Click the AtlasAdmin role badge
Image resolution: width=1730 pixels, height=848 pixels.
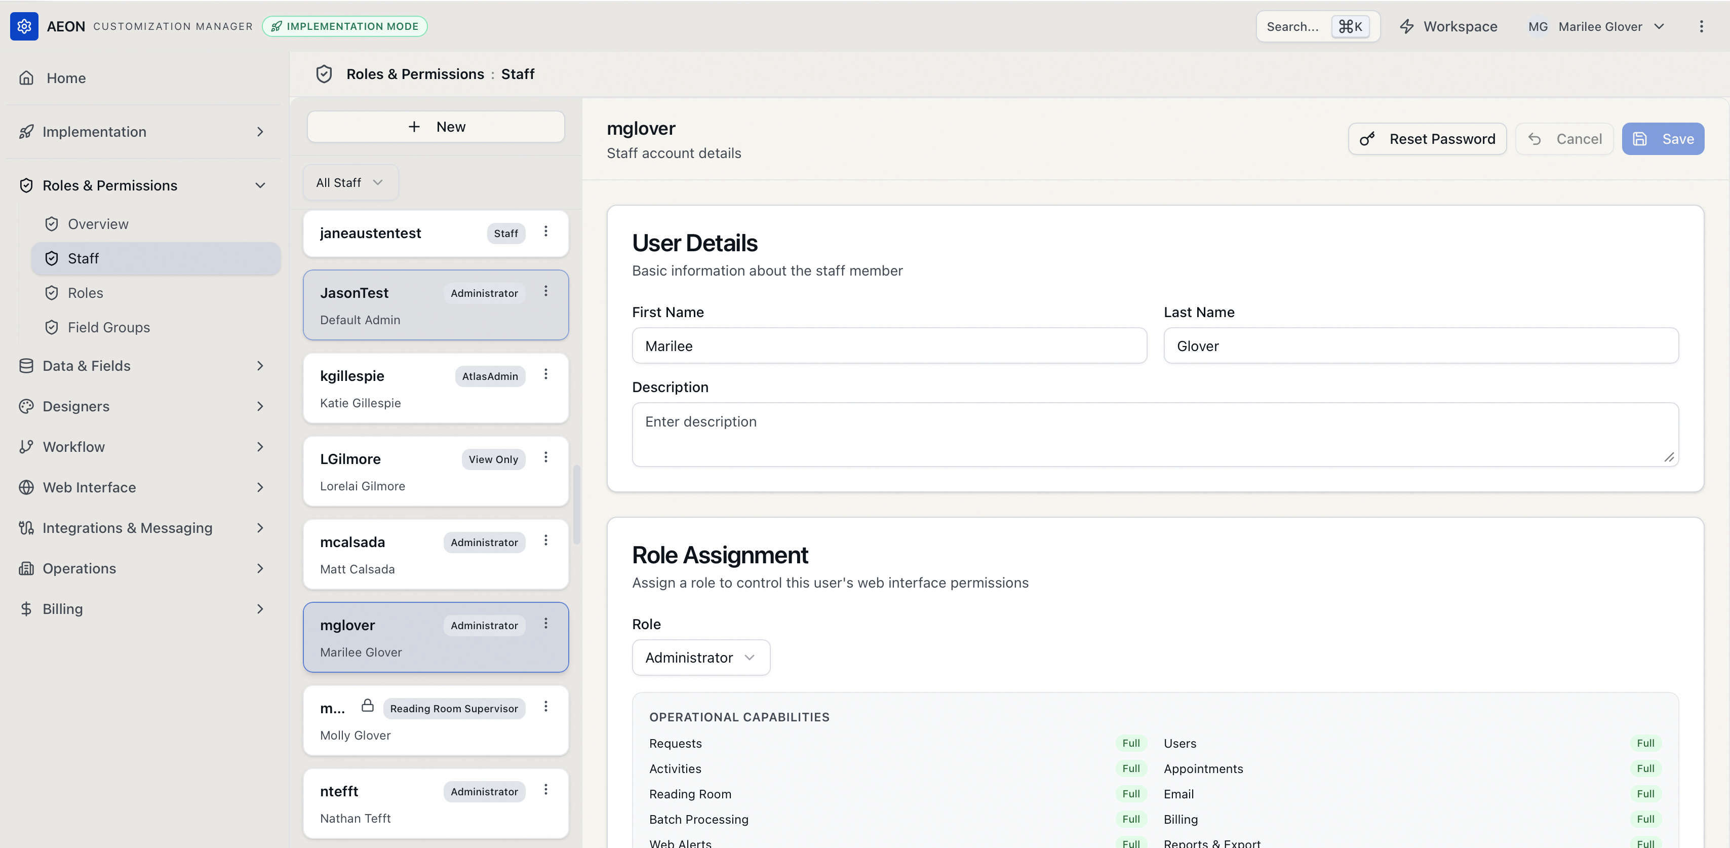click(490, 376)
